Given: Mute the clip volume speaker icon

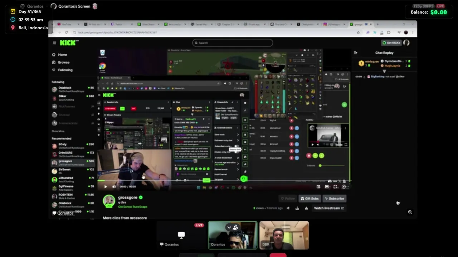Looking at the screenshot, I should coord(114,186).
